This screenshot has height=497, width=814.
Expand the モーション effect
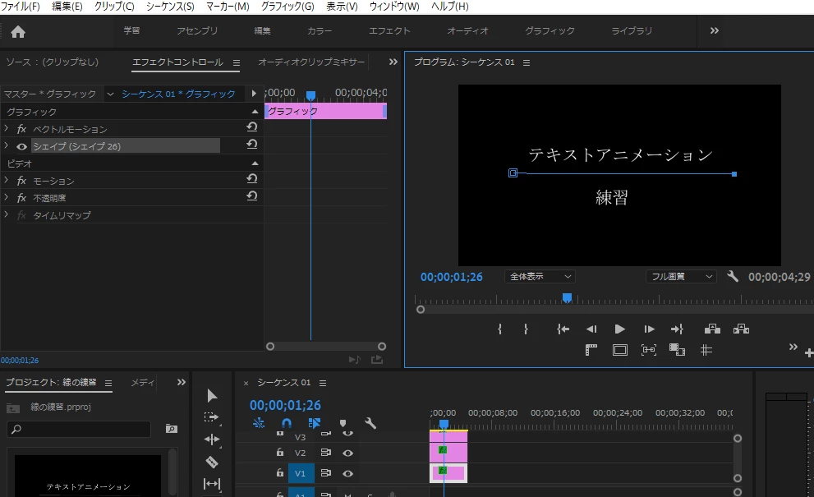[x=7, y=180]
